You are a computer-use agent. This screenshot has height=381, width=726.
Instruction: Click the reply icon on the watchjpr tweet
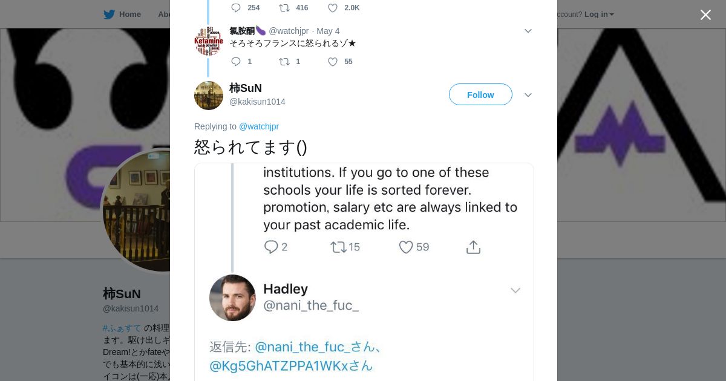[236, 62]
